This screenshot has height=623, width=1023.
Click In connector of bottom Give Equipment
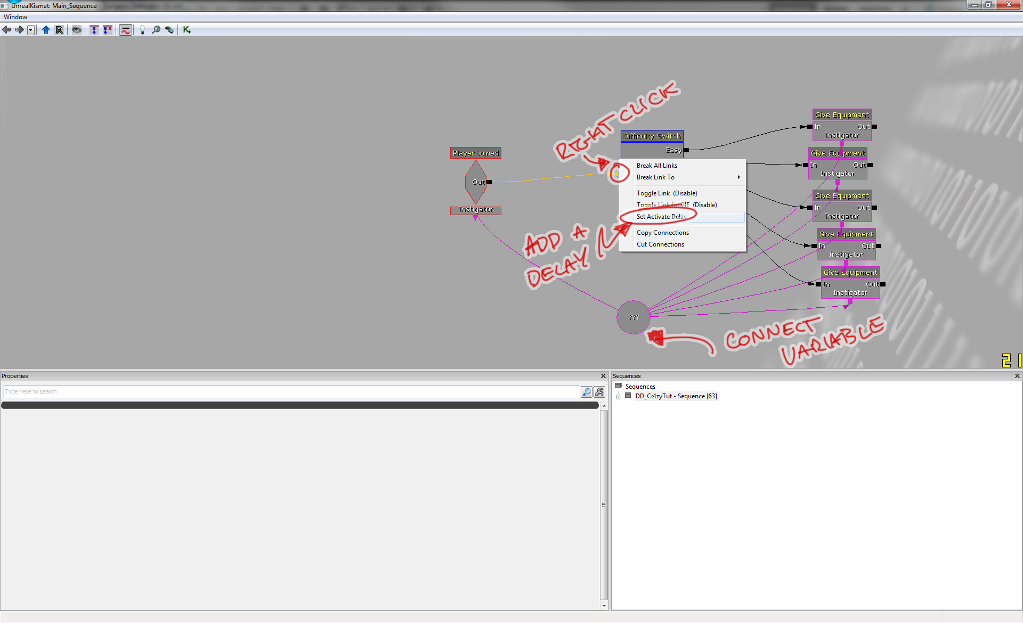[x=818, y=284]
